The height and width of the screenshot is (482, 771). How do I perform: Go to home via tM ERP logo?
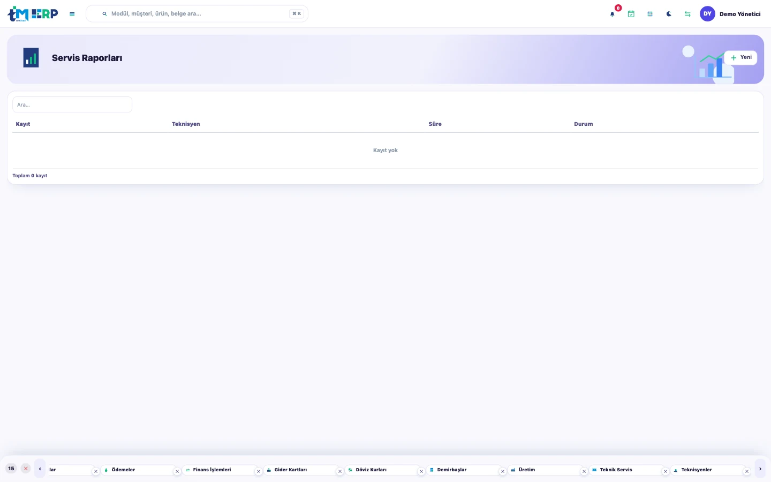click(33, 14)
